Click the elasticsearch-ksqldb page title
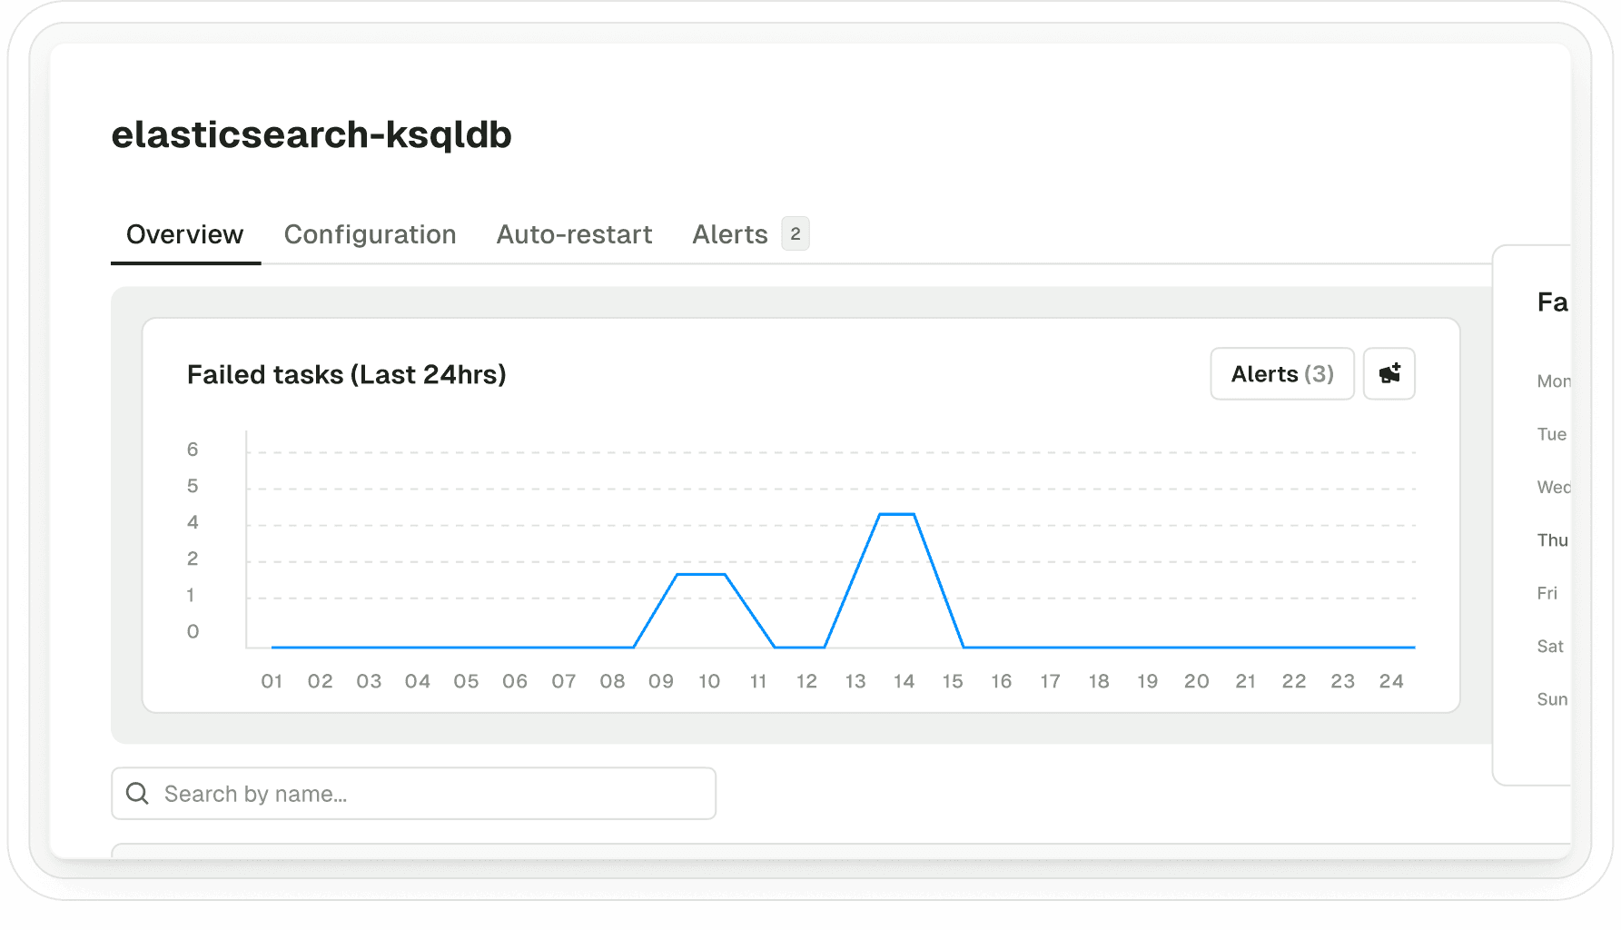 (x=311, y=134)
